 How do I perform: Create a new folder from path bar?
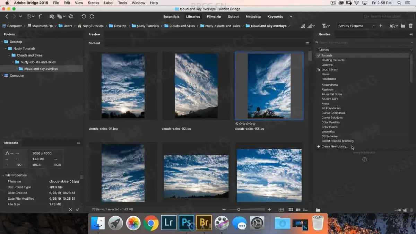[x=403, y=26]
